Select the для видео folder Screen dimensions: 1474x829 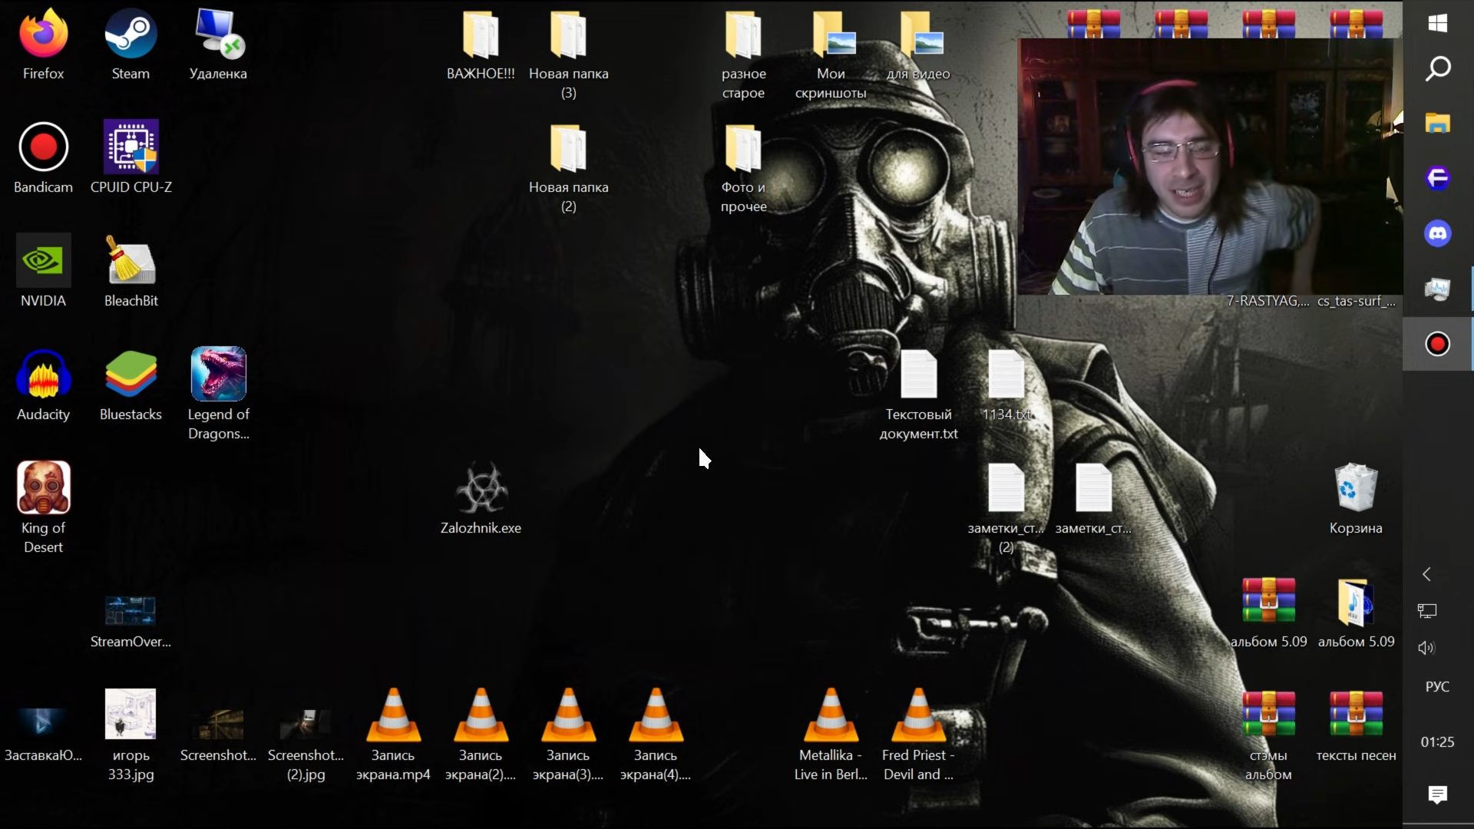[919, 46]
